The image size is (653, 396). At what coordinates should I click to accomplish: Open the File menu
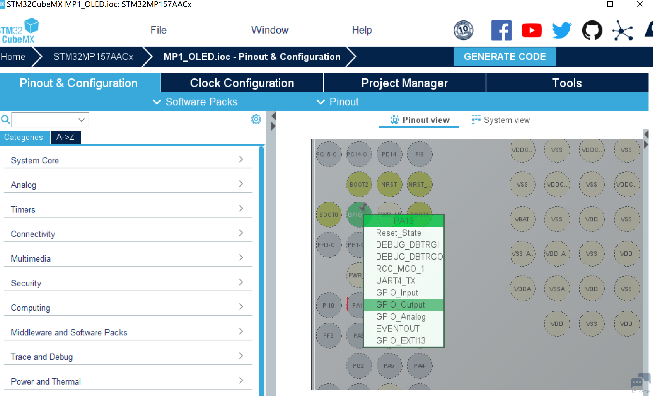pos(159,30)
